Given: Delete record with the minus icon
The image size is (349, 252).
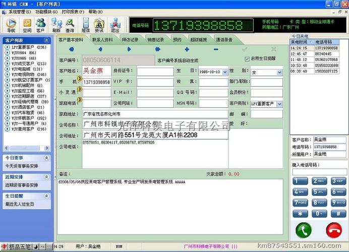Looking at the screenshot, I should point(216,49).
